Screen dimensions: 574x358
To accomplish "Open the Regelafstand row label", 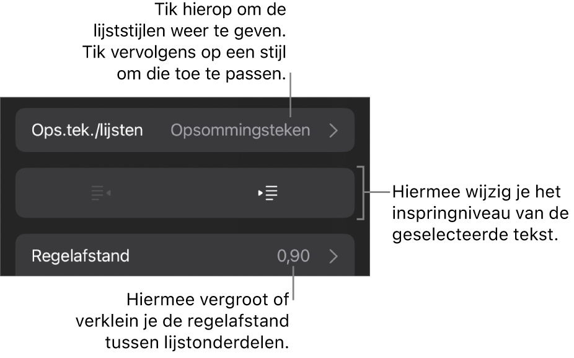I will [80, 256].
